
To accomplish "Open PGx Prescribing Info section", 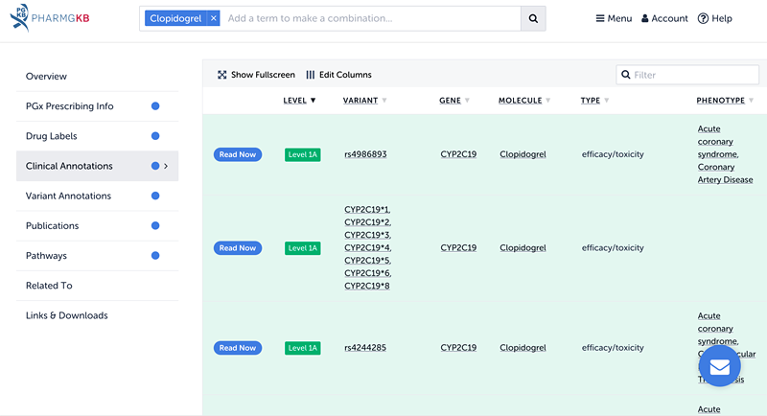I will [x=98, y=106].
